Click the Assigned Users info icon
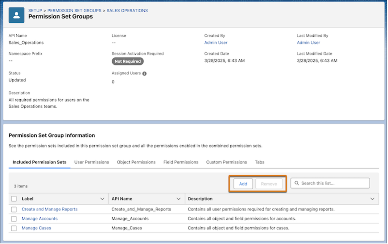This screenshot has height=244, width=388. 144,74
